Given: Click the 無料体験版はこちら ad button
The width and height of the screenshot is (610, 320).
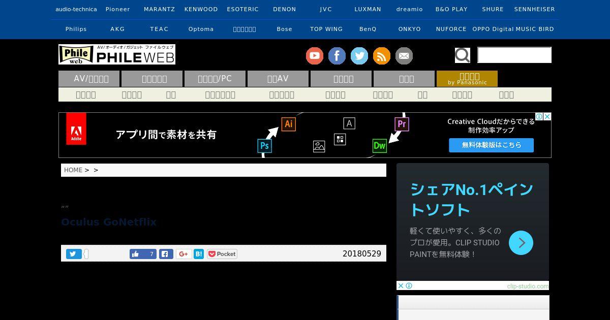Looking at the screenshot, I should tap(491, 145).
